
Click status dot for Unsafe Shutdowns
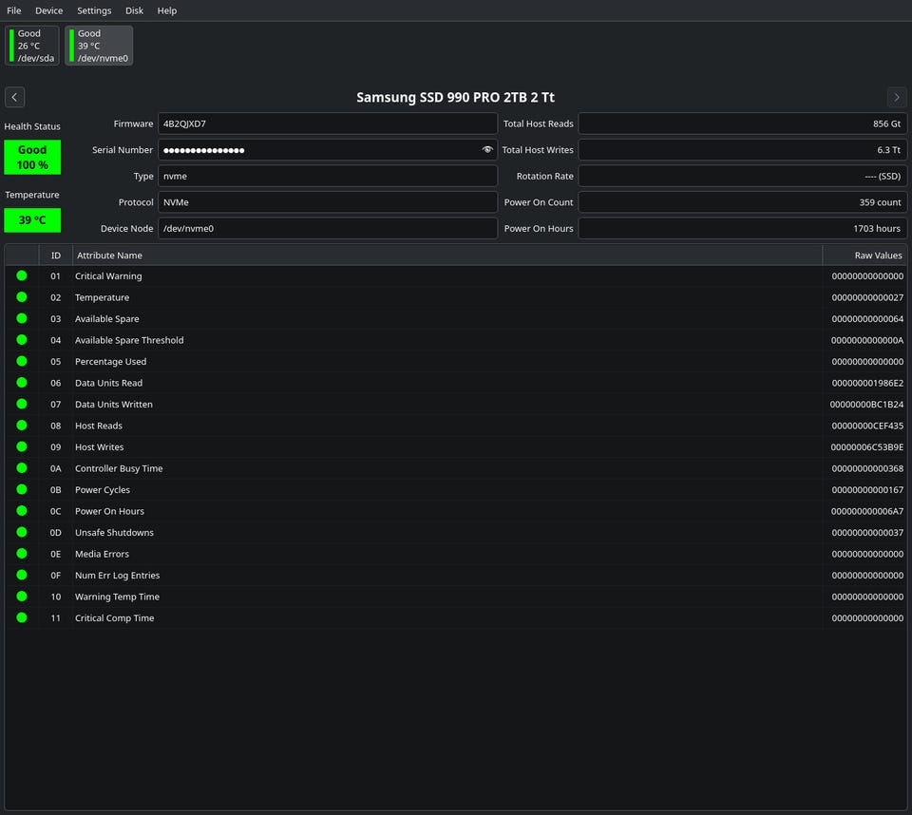(22, 532)
